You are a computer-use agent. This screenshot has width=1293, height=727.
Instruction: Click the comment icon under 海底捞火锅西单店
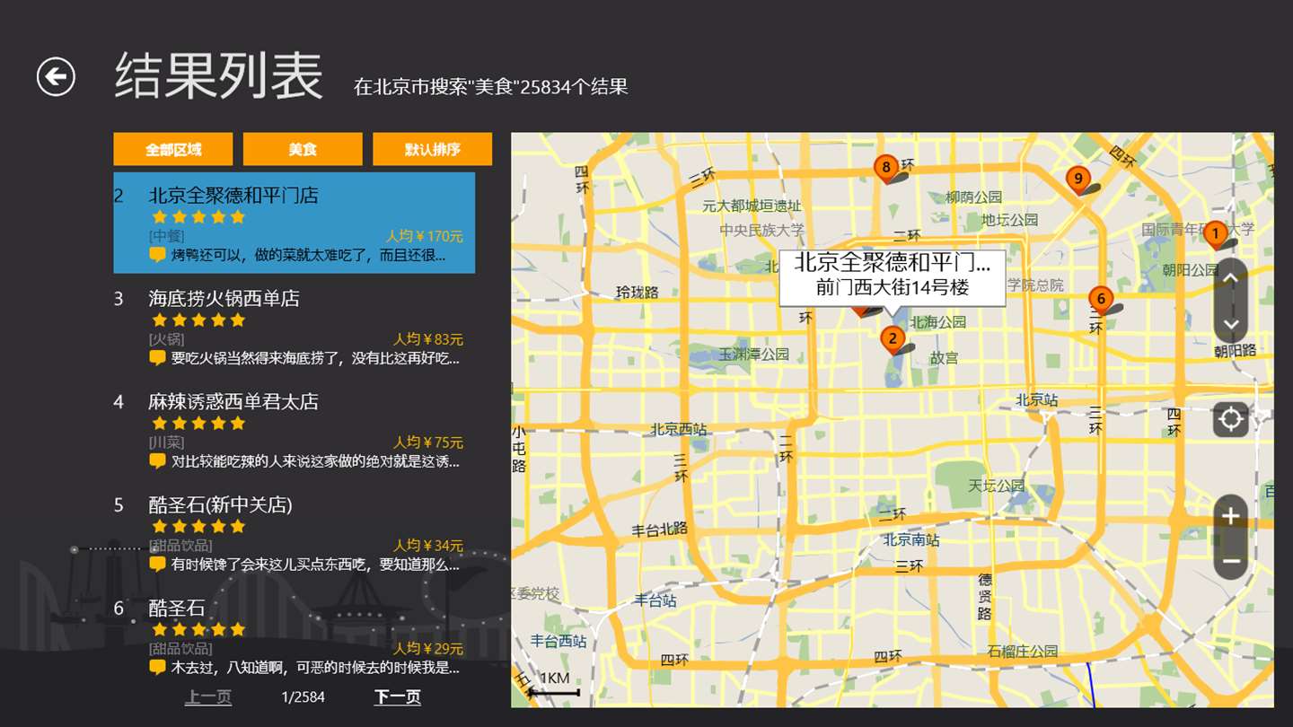pos(157,358)
